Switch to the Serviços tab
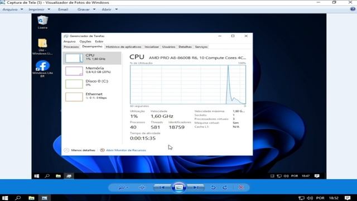 coord(201,47)
